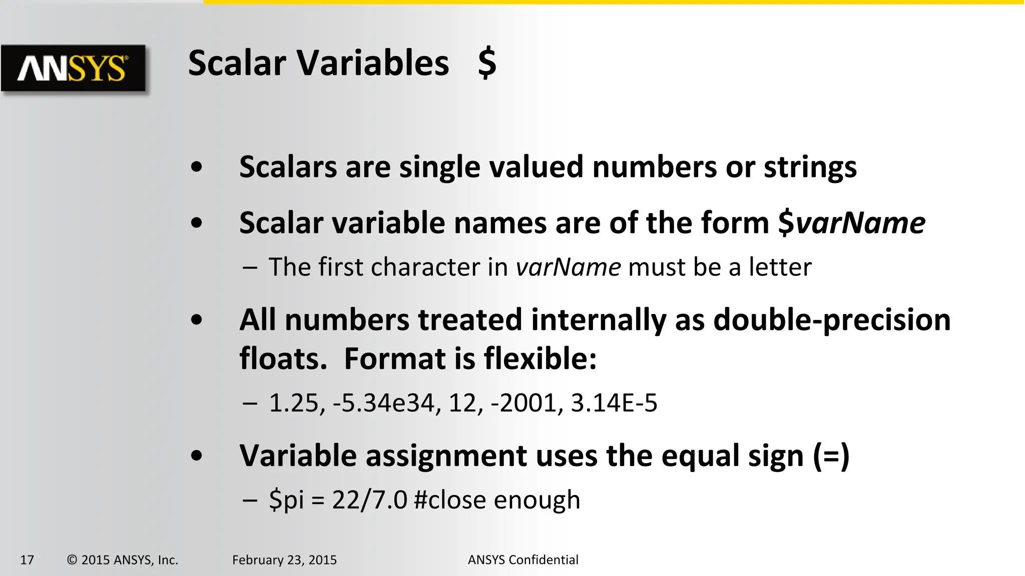The height and width of the screenshot is (576, 1025).
Task: Click the ANSYS Confidential footer label
Action: click(x=523, y=559)
